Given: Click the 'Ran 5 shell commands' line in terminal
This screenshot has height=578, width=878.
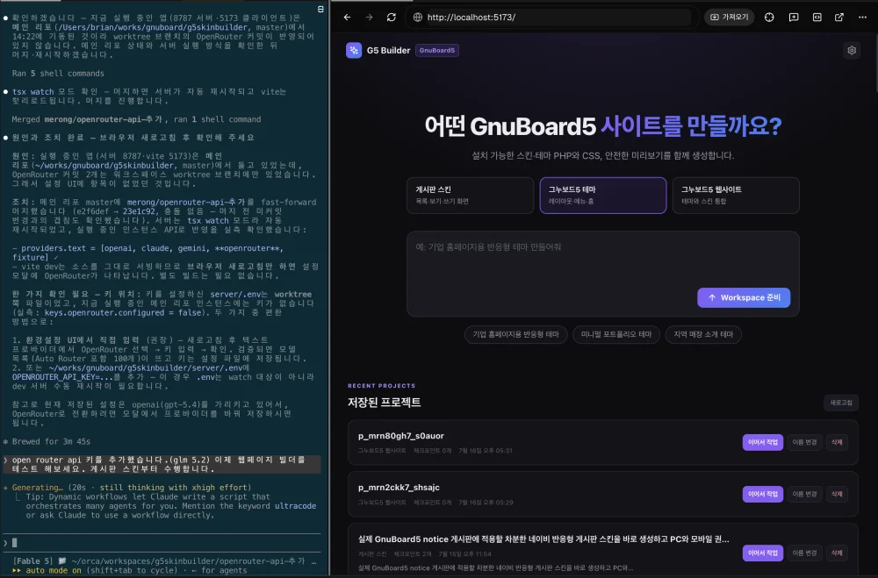Looking at the screenshot, I should [x=58, y=74].
